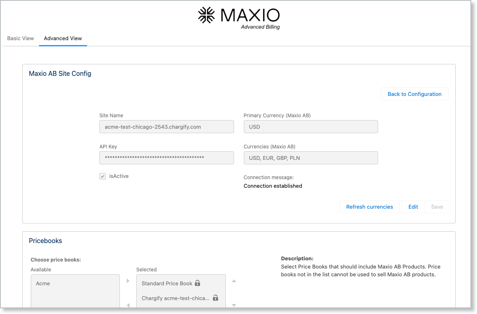The image size is (477, 314).
Task: Click the Site Name input field
Action: [x=167, y=127]
